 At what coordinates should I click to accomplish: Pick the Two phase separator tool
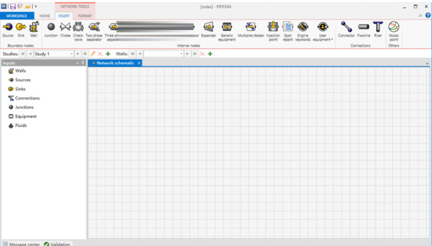coord(93,30)
